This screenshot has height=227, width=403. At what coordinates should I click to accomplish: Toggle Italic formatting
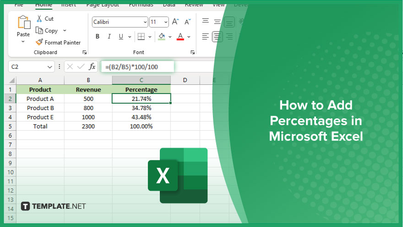click(109, 37)
